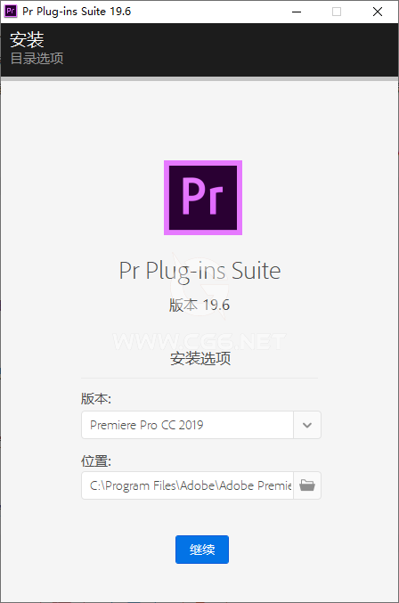The width and height of the screenshot is (399, 603).
Task: Click the 安装选项 section heading
Action: pos(200,358)
